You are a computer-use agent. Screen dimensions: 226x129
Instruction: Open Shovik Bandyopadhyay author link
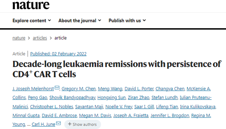(x=72, y=98)
